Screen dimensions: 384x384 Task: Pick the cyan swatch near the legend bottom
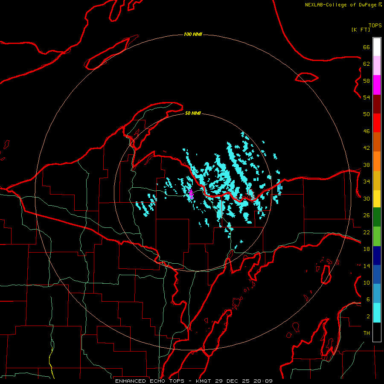pos(377,313)
